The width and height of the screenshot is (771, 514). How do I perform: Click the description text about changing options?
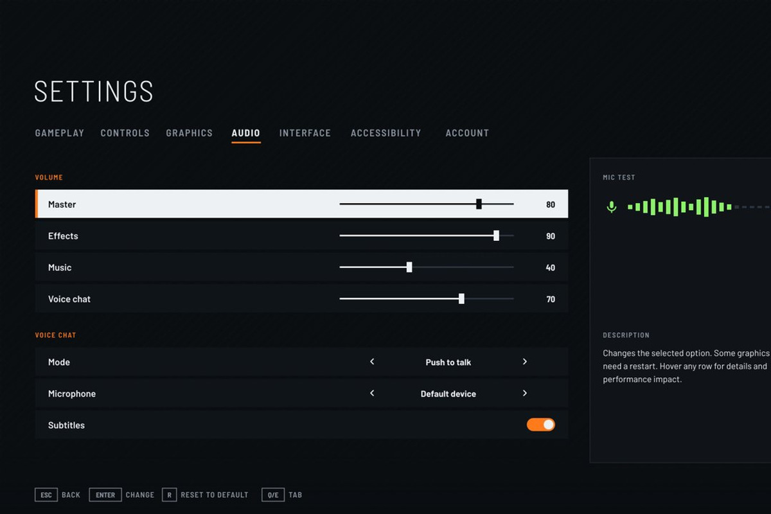[686, 366]
